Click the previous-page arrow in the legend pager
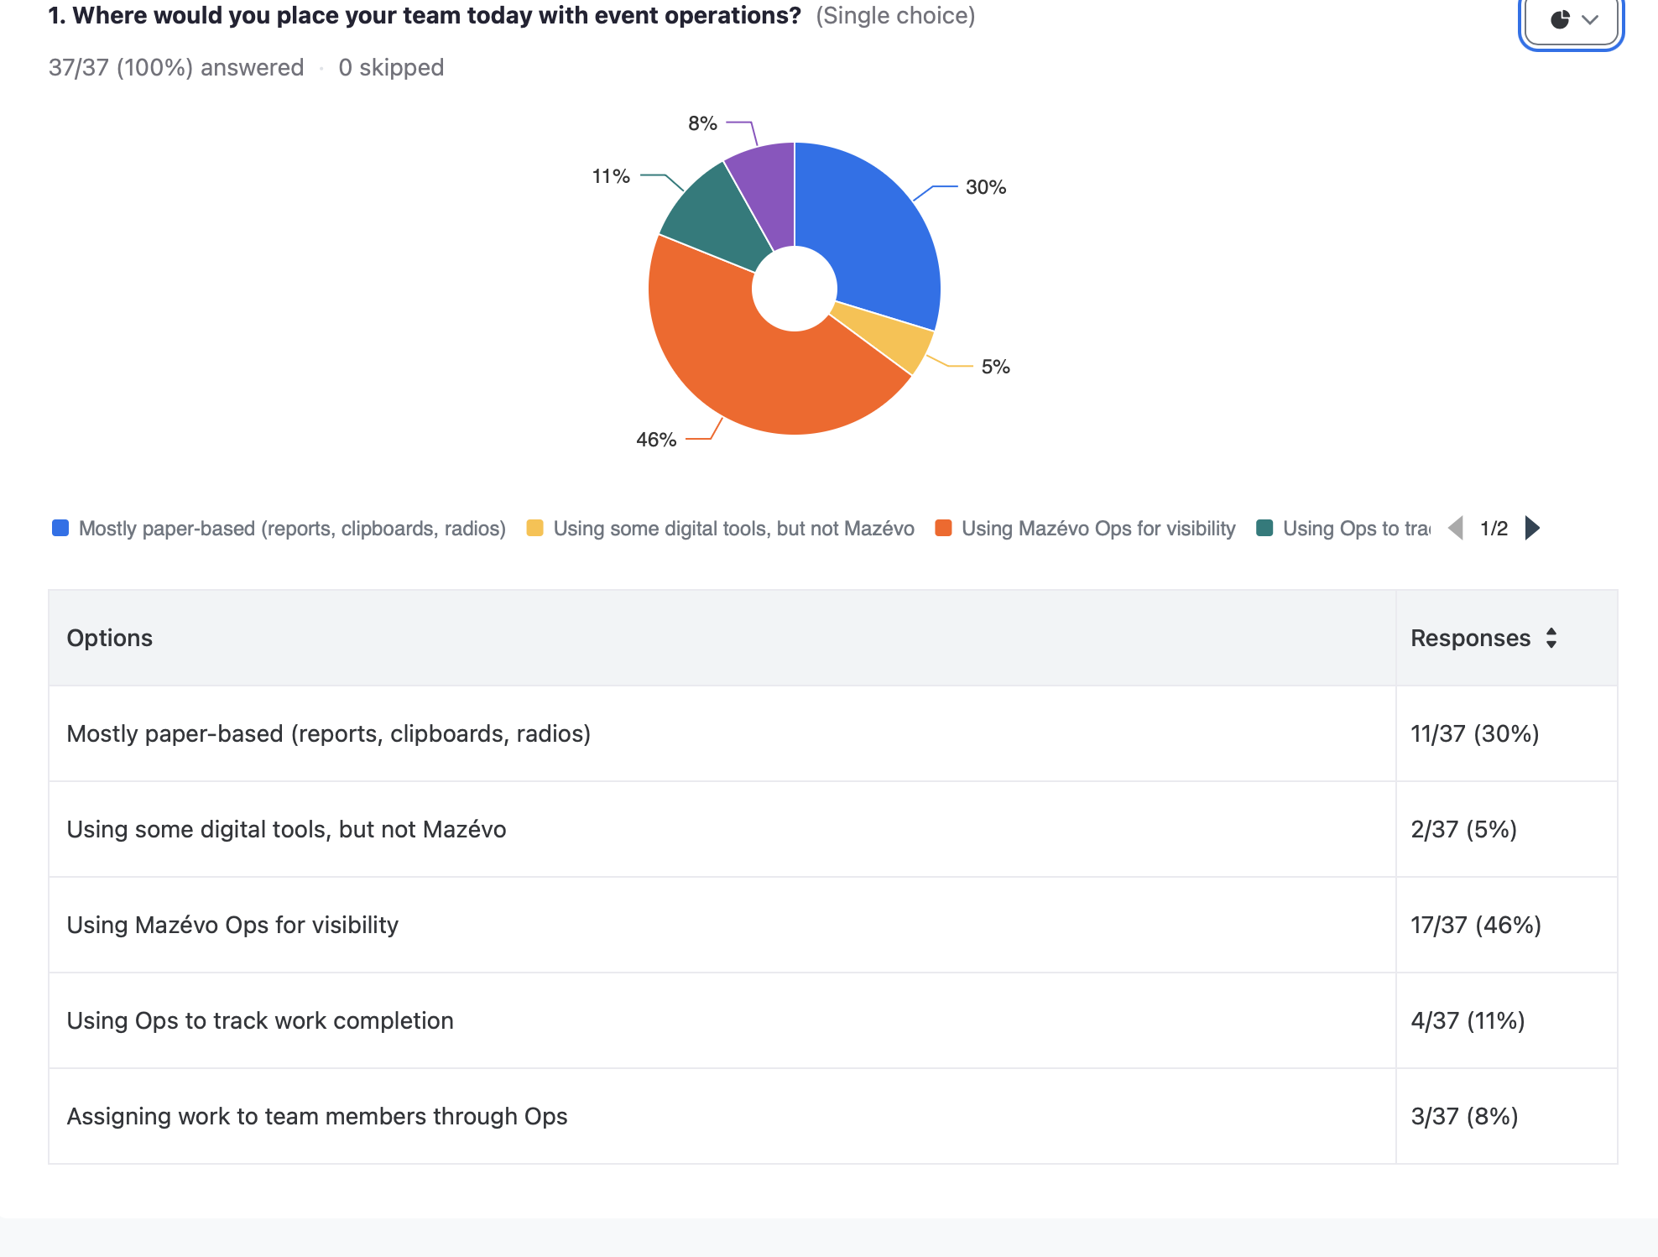 click(x=1456, y=528)
